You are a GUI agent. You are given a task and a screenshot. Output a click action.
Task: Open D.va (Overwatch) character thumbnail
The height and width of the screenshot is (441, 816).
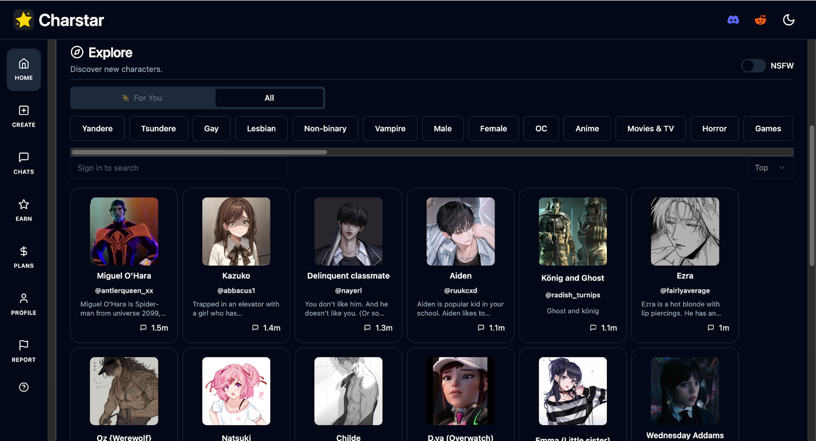pos(461,391)
